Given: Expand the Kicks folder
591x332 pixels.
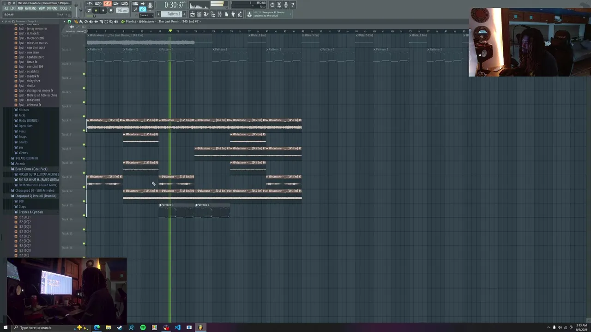Looking at the screenshot, I should (x=22, y=115).
